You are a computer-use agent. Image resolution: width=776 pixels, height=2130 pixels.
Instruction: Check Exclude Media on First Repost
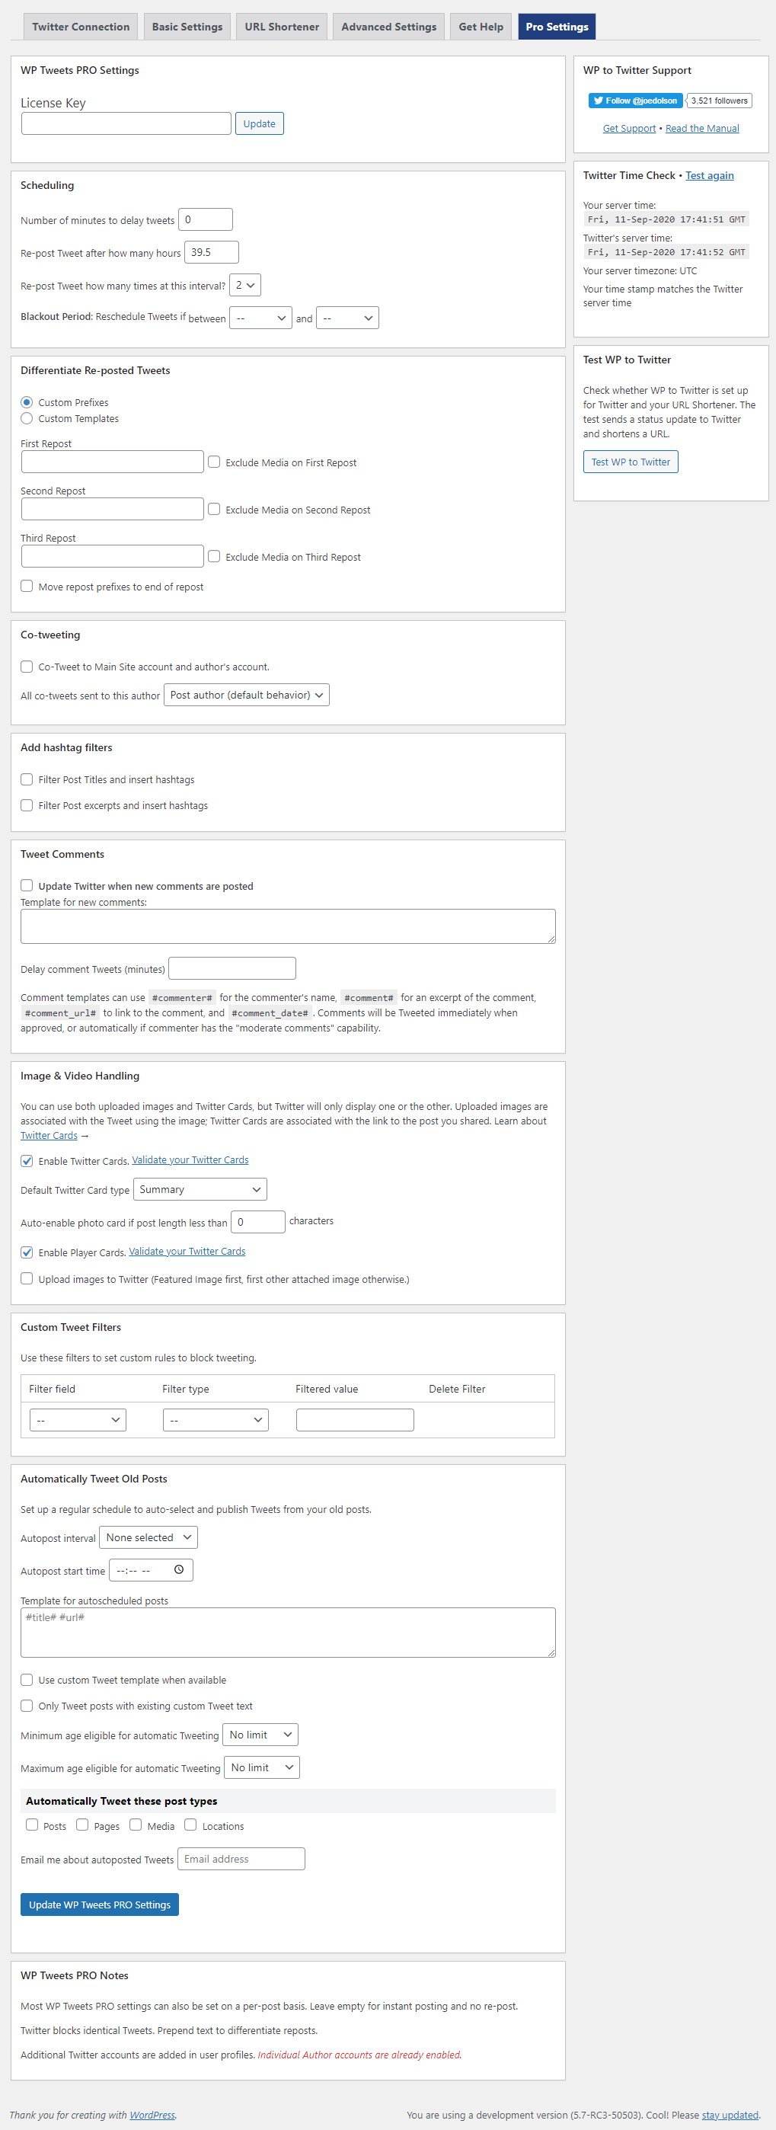(x=214, y=462)
